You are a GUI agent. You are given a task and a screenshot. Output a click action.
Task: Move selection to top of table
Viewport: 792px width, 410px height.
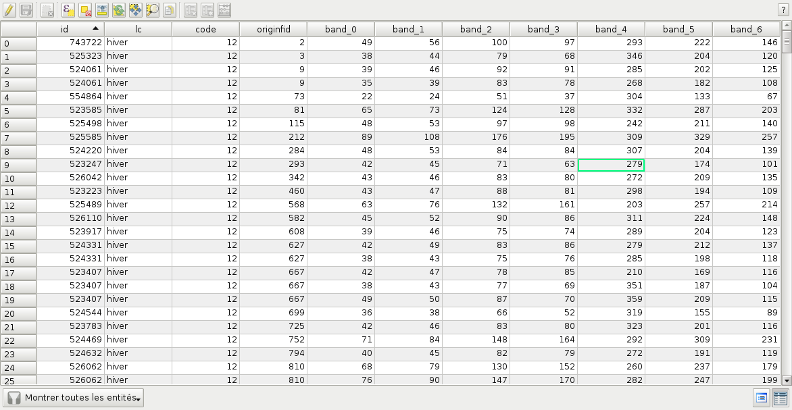point(101,10)
